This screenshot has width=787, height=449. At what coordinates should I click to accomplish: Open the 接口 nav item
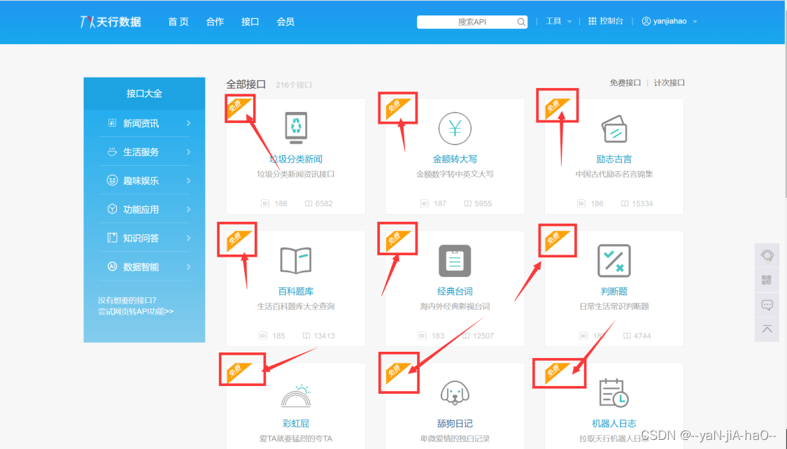(x=250, y=22)
